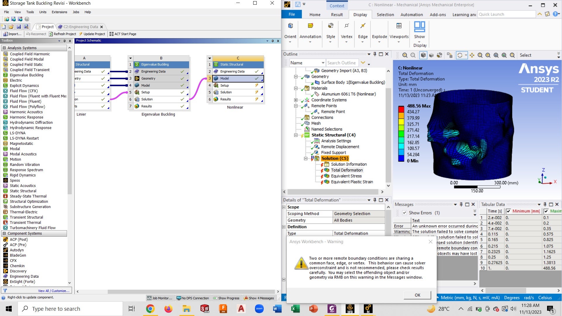The width and height of the screenshot is (562, 316).
Task: Toggle the pin on the Tabular Data panel
Action: [x=545, y=204]
